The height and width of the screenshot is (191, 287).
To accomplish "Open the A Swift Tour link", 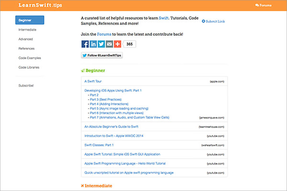I will (93, 81).
